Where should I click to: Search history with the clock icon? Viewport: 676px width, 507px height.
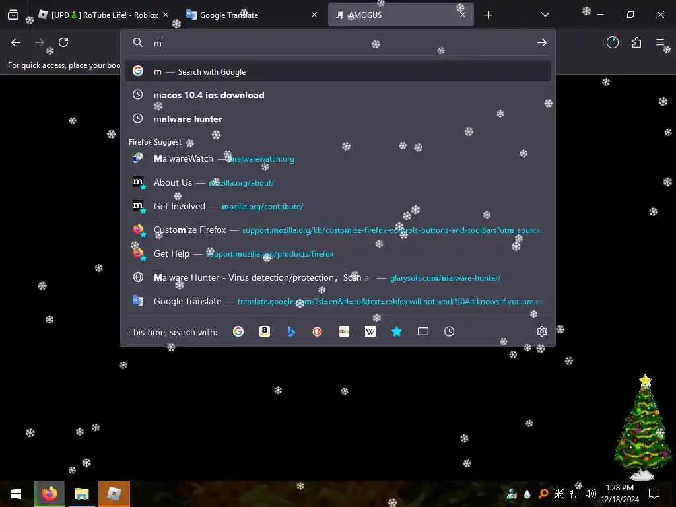point(449,331)
